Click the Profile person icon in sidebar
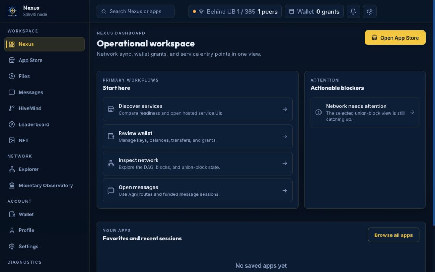Screen dimensions: 435x272 [x=12, y=230]
